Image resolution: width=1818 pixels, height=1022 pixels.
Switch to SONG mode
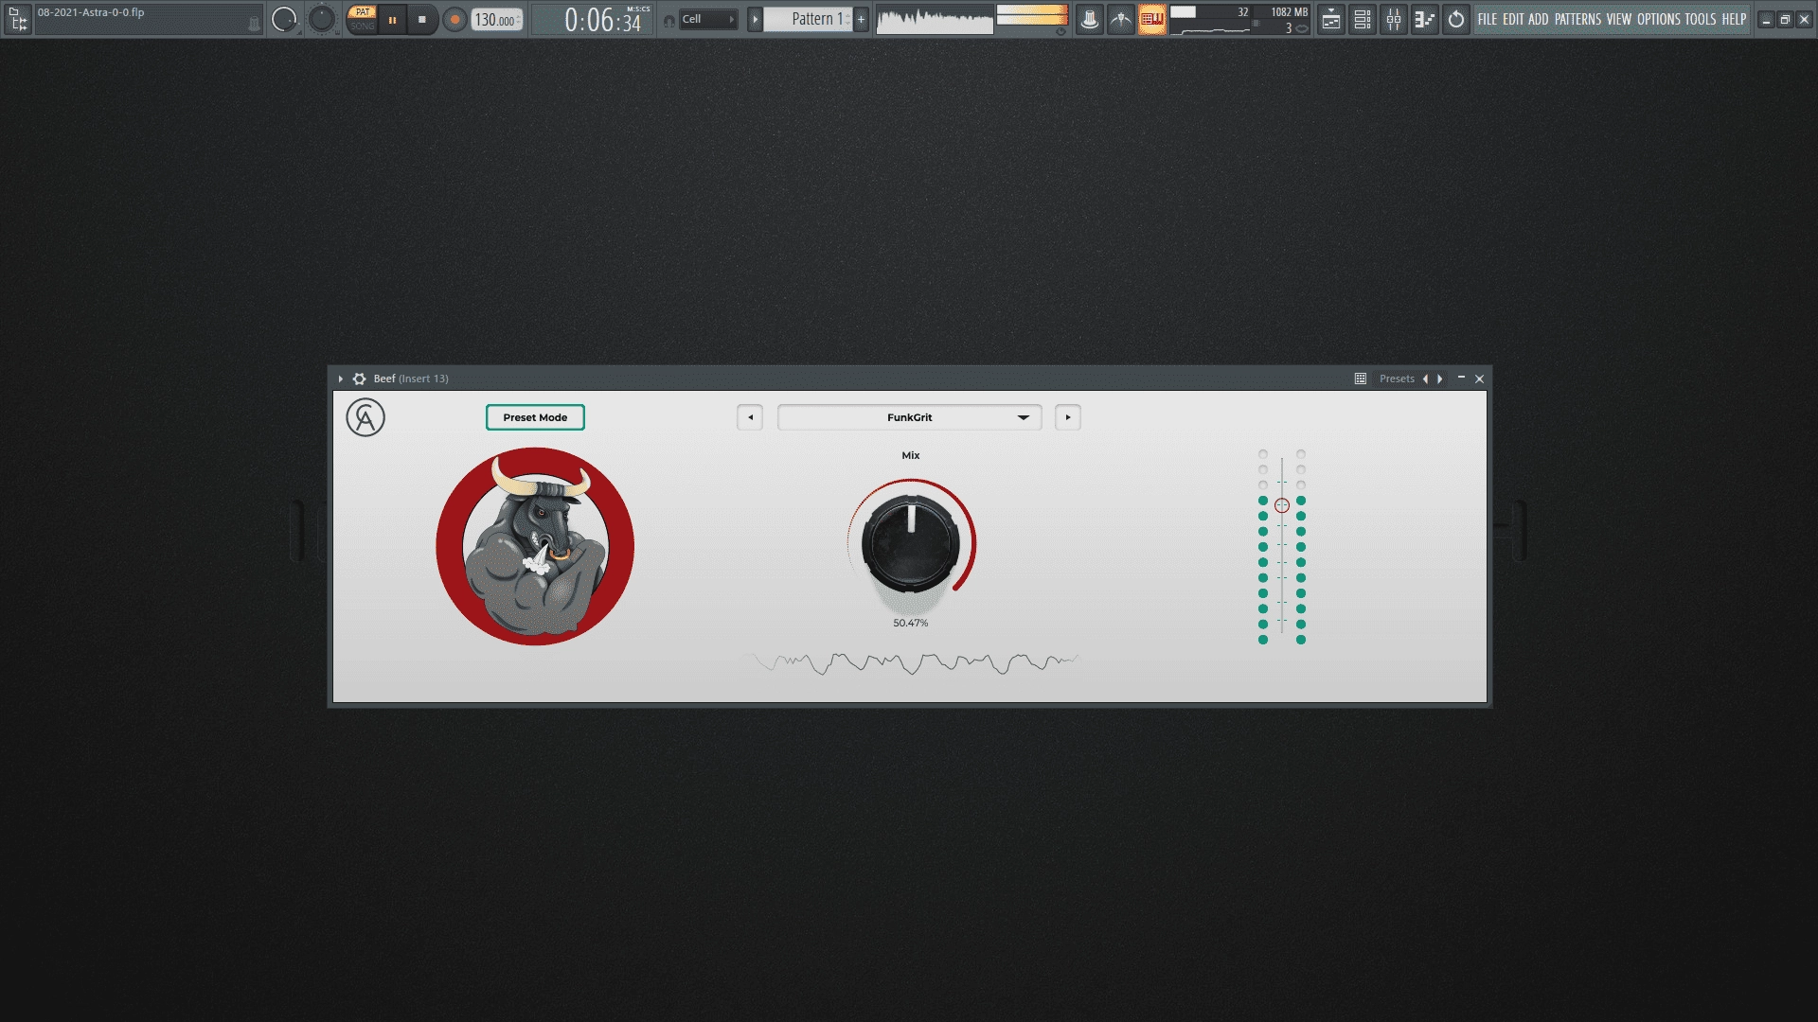pyautogui.click(x=362, y=26)
